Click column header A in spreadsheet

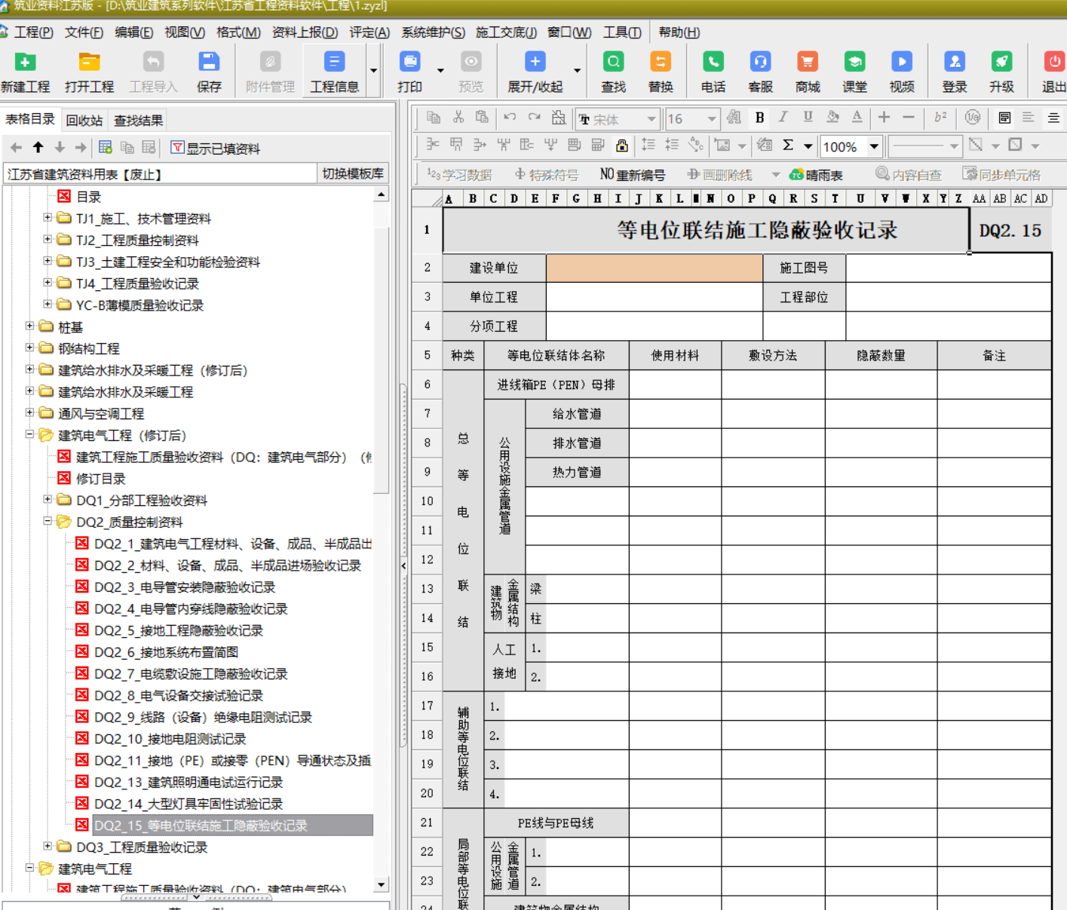[449, 198]
